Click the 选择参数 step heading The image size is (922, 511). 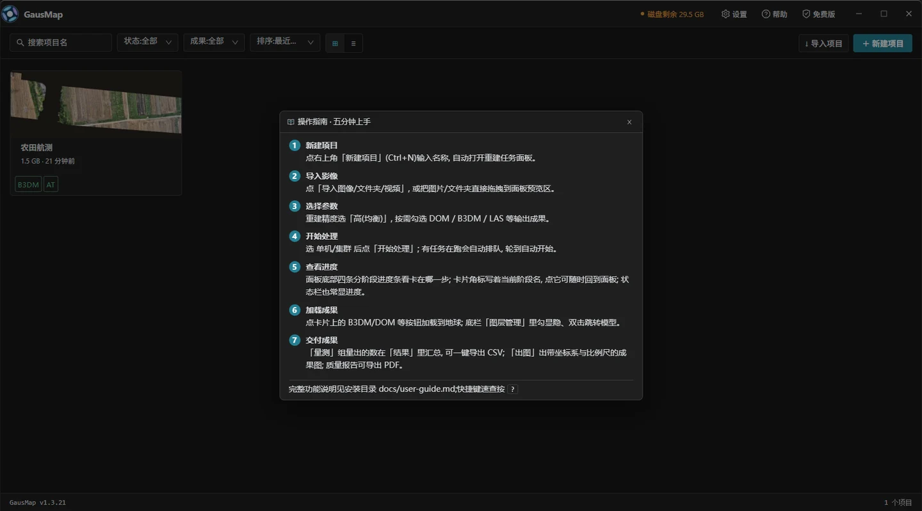(x=321, y=206)
